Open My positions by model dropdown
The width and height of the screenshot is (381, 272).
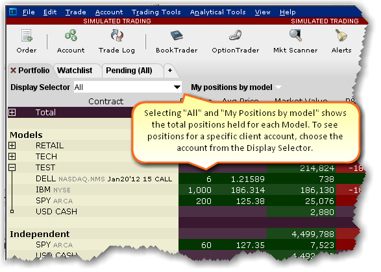point(278,87)
